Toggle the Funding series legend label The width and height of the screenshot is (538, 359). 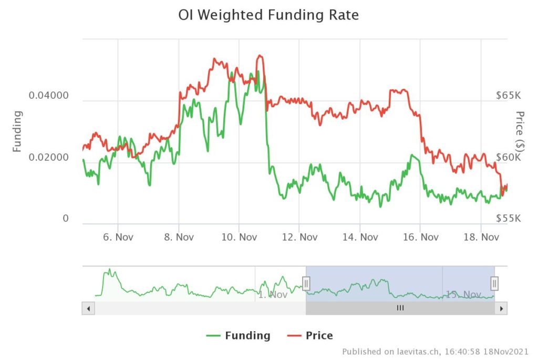pyautogui.click(x=247, y=335)
